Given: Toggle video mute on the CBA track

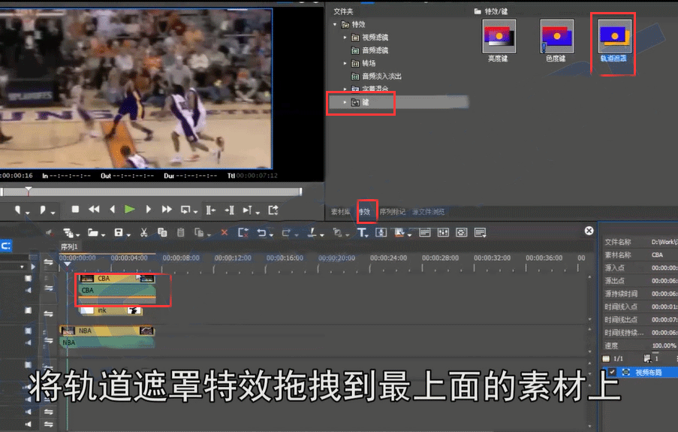Looking at the screenshot, I should click(x=28, y=278).
